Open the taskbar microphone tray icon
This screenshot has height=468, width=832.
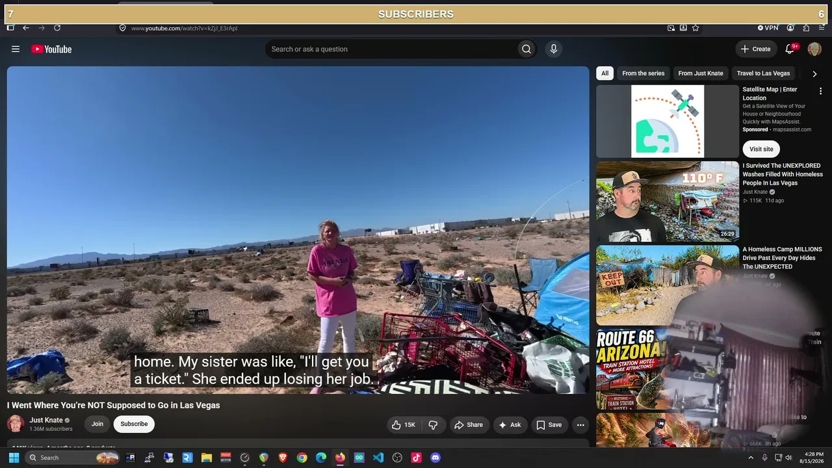(766, 458)
